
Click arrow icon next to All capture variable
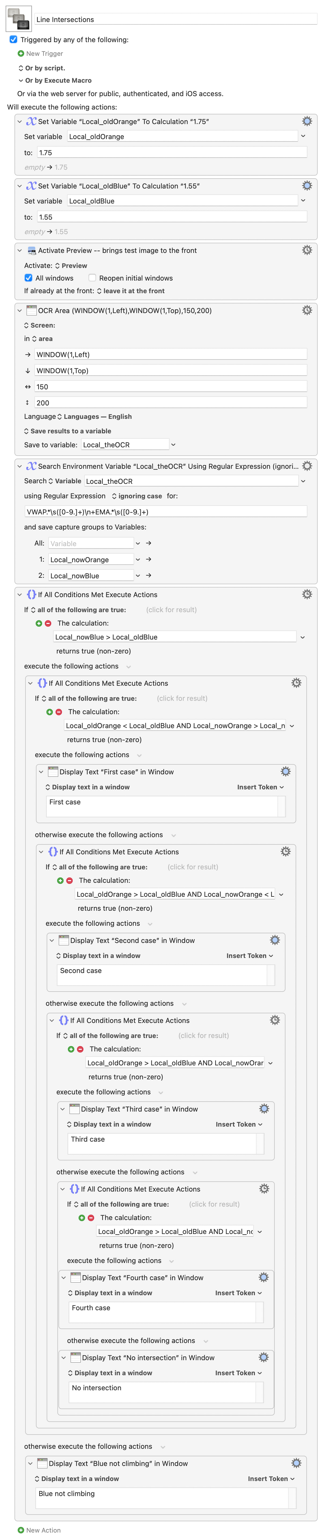[x=148, y=543]
